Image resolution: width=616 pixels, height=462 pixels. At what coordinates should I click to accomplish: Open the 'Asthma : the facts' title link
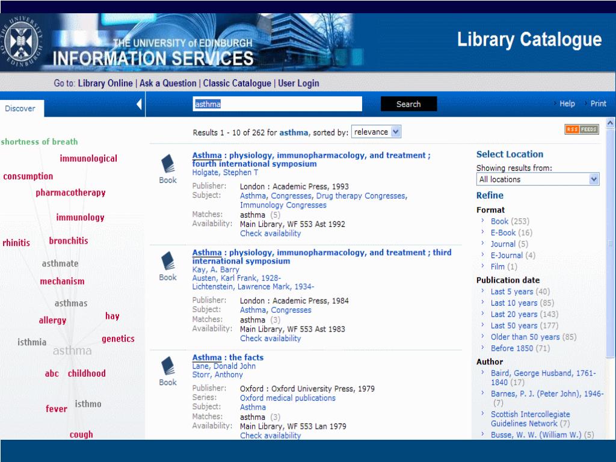228,357
